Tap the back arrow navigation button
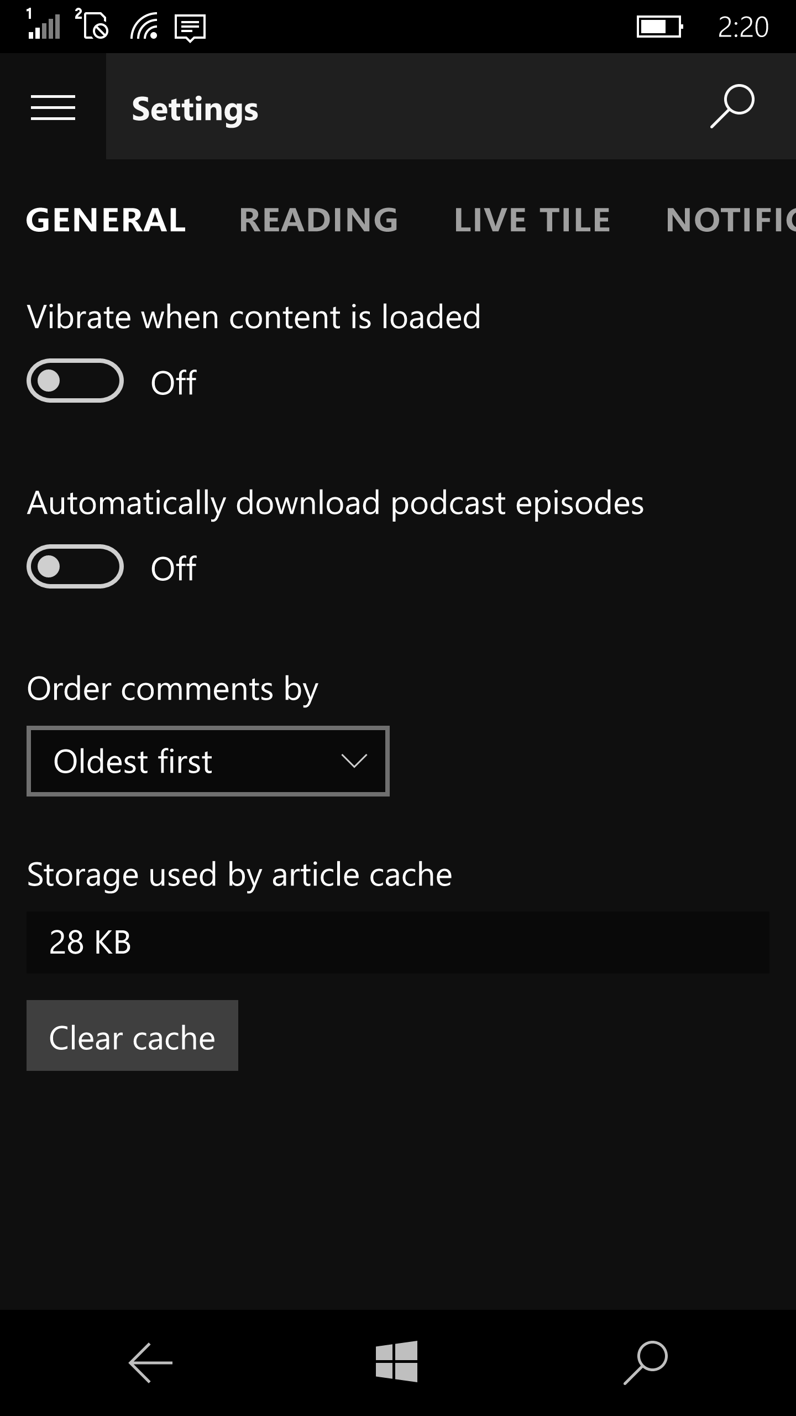 pos(150,1362)
